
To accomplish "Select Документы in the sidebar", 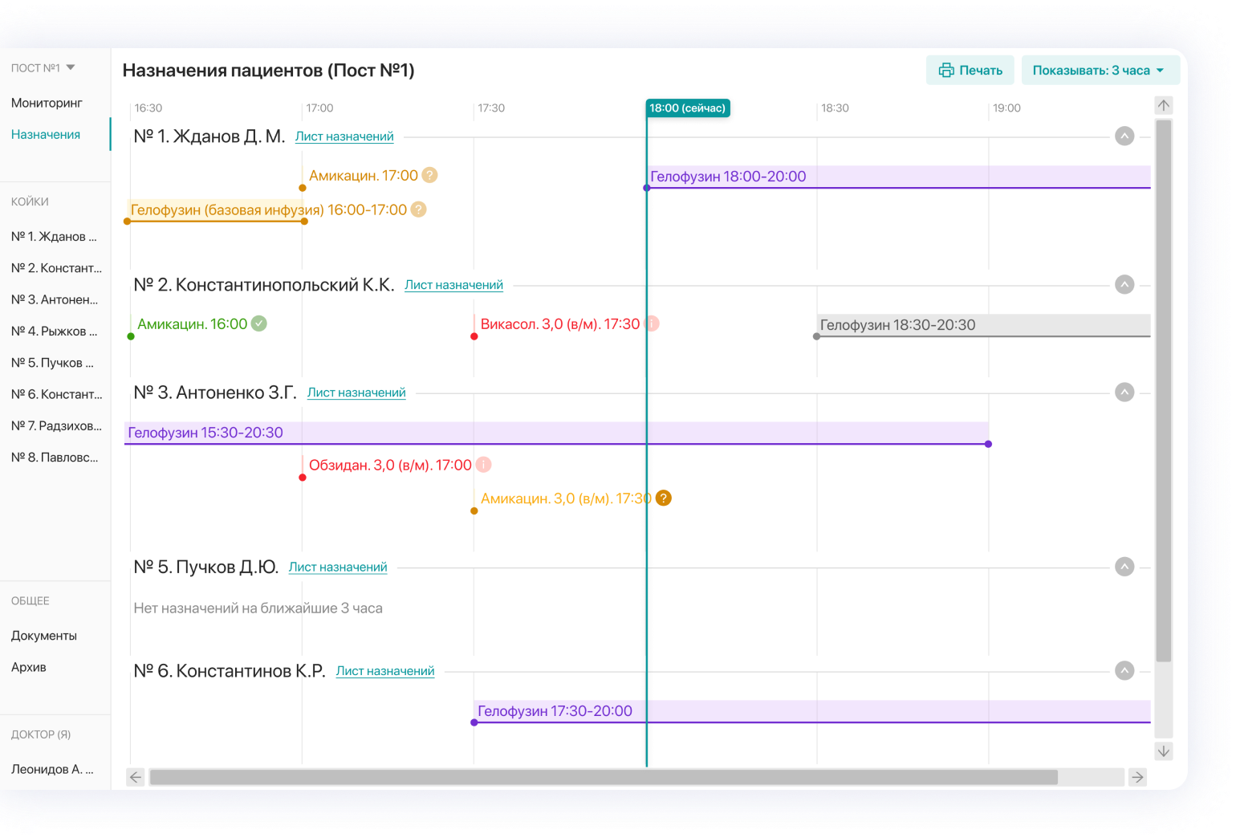I will (44, 636).
